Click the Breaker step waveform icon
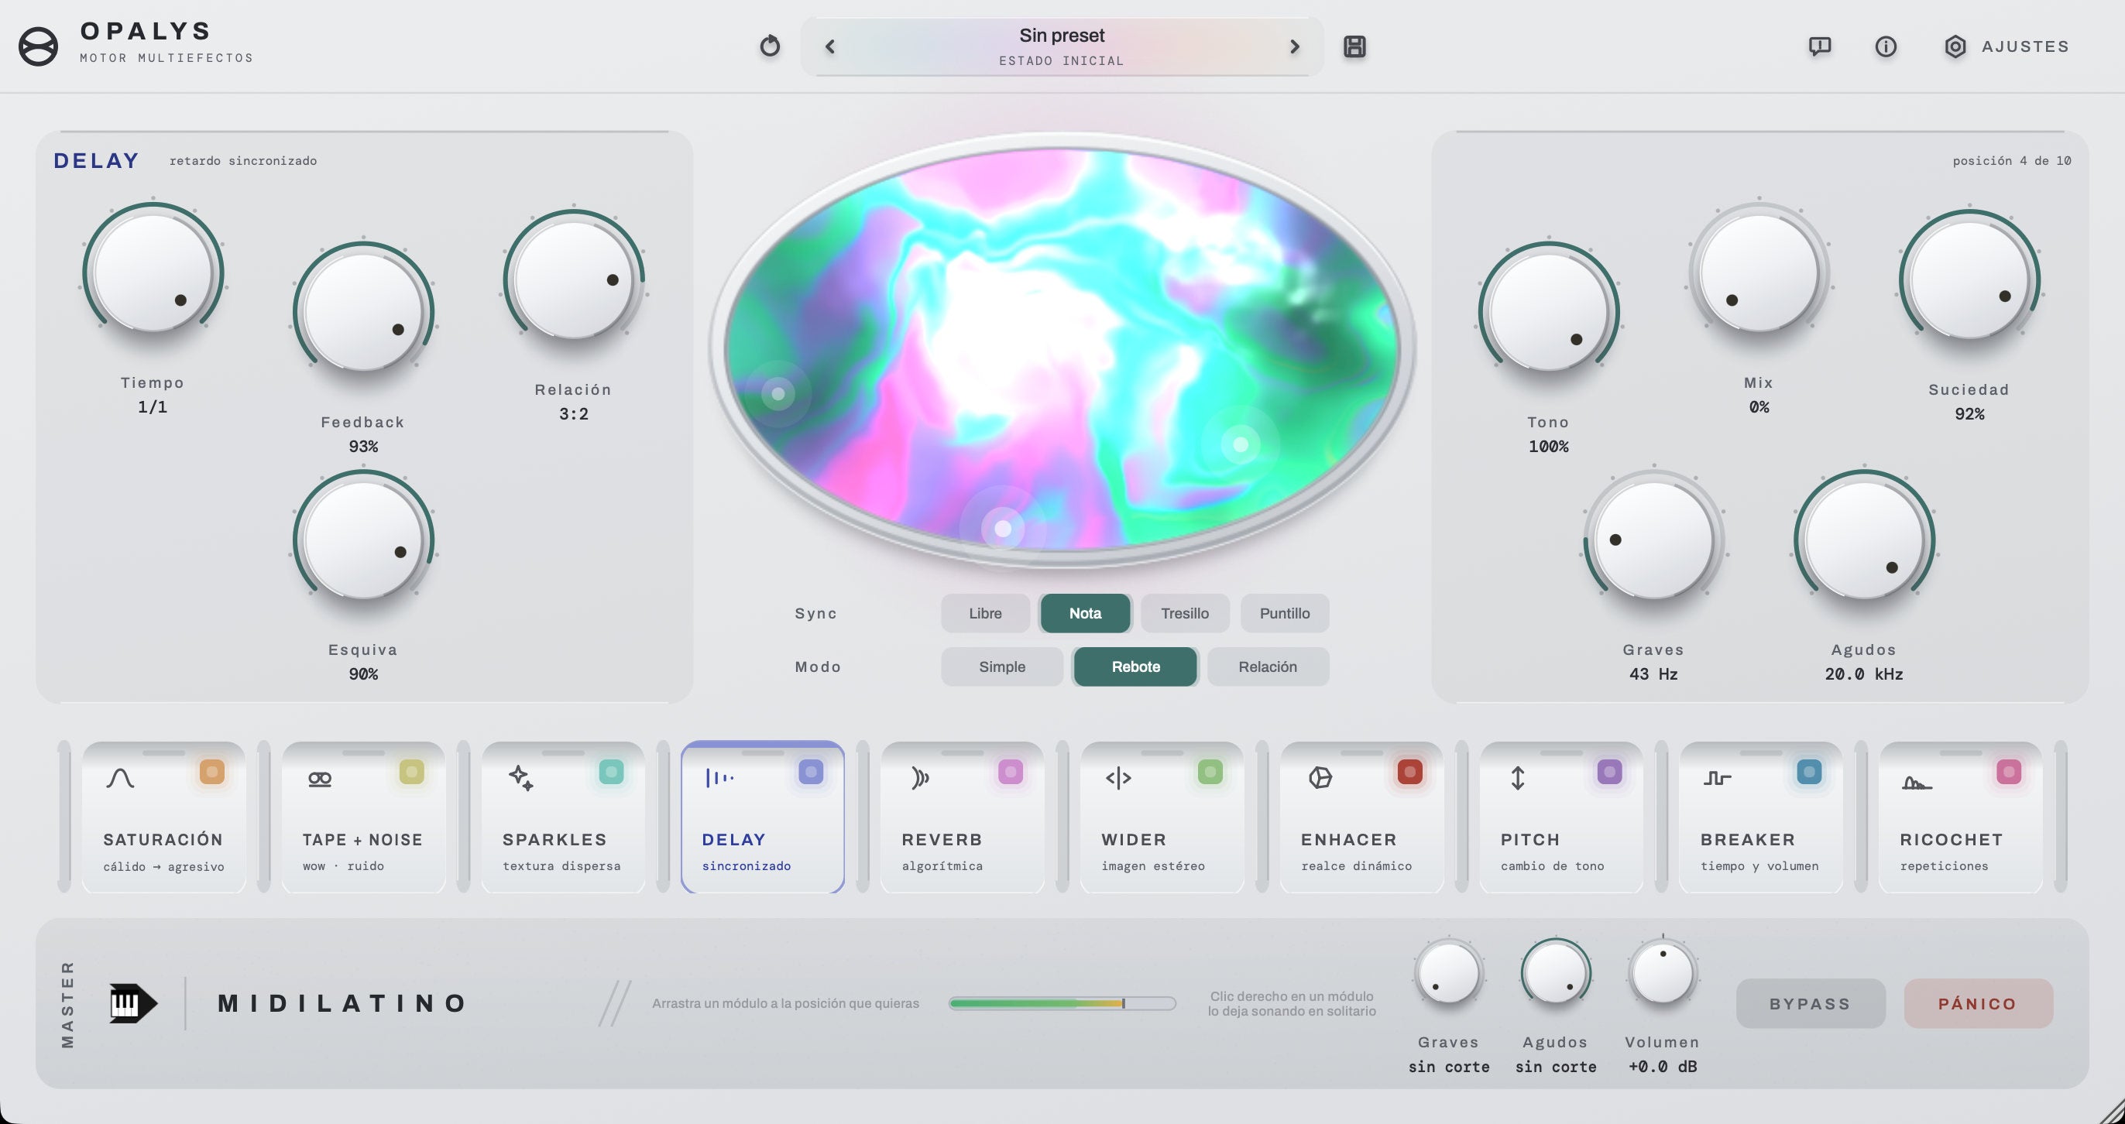 [1718, 778]
